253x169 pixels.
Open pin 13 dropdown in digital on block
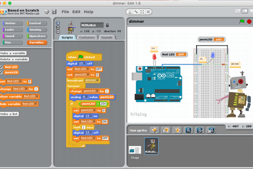click(x=89, y=116)
